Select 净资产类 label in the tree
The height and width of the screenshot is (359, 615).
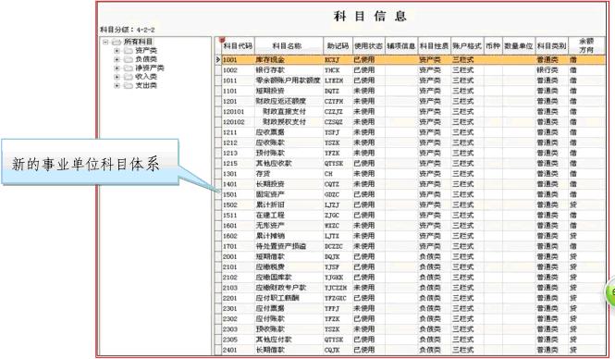[x=150, y=68]
